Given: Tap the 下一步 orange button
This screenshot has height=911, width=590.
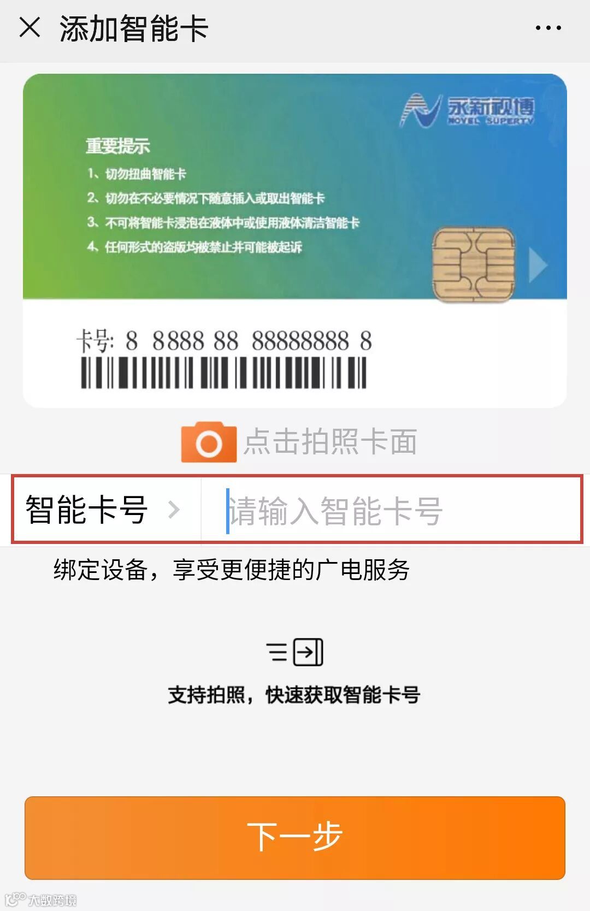Looking at the screenshot, I should [x=295, y=838].
